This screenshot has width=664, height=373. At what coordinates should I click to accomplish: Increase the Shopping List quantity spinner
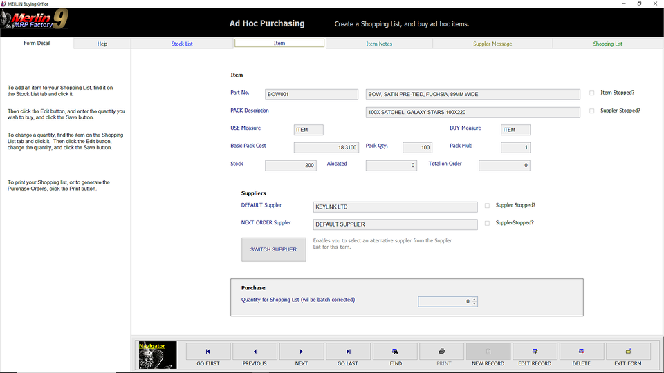point(474,299)
